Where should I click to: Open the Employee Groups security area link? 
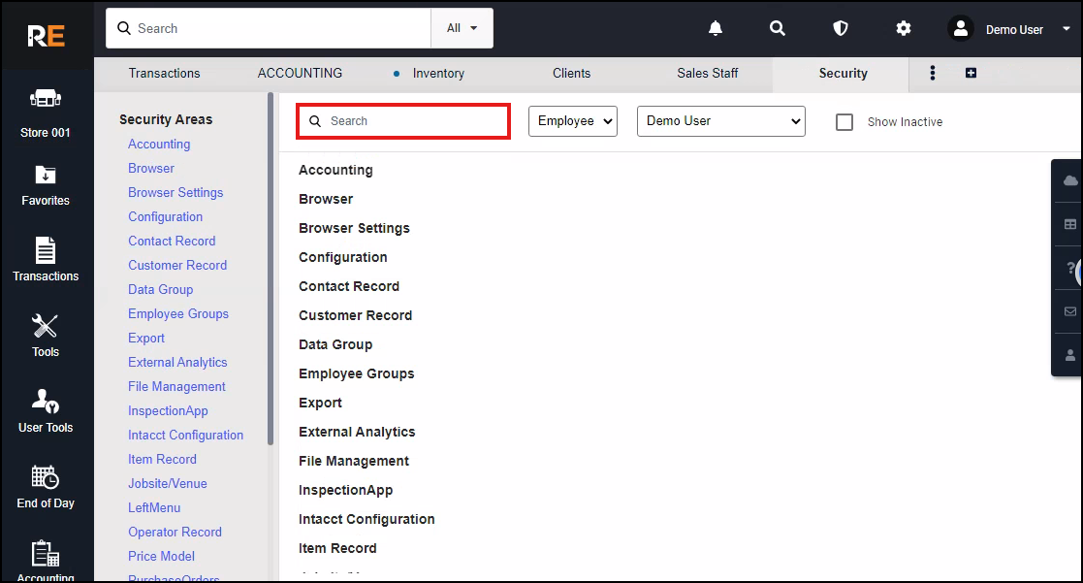tap(178, 314)
